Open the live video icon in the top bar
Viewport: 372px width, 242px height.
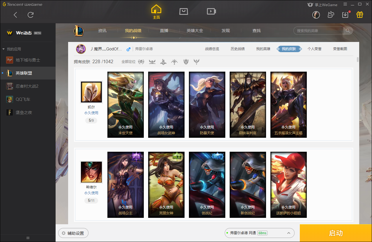211,11
